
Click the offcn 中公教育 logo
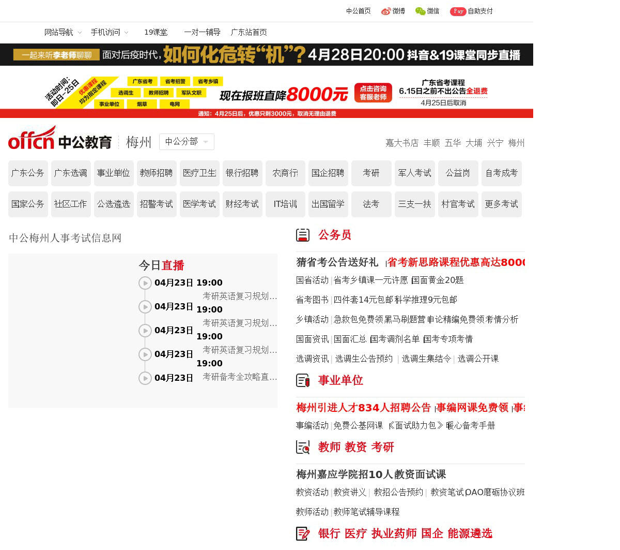point(60,139)
